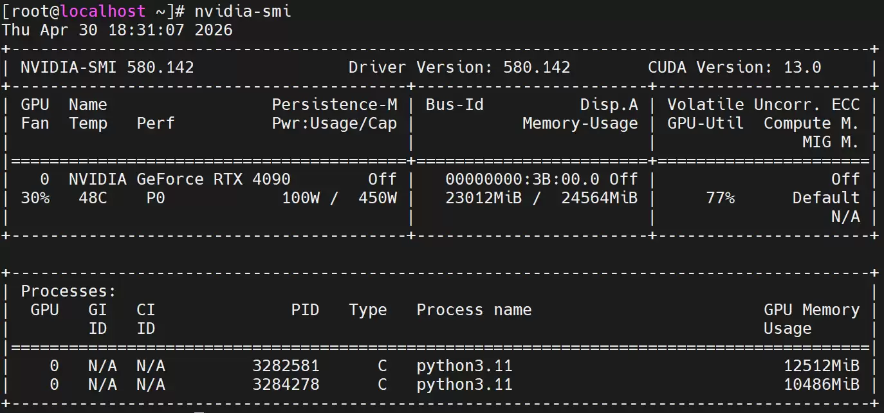Click the Disp.A column header
The height and width of the screenshot is (413, 884).
tap(609, 105)
